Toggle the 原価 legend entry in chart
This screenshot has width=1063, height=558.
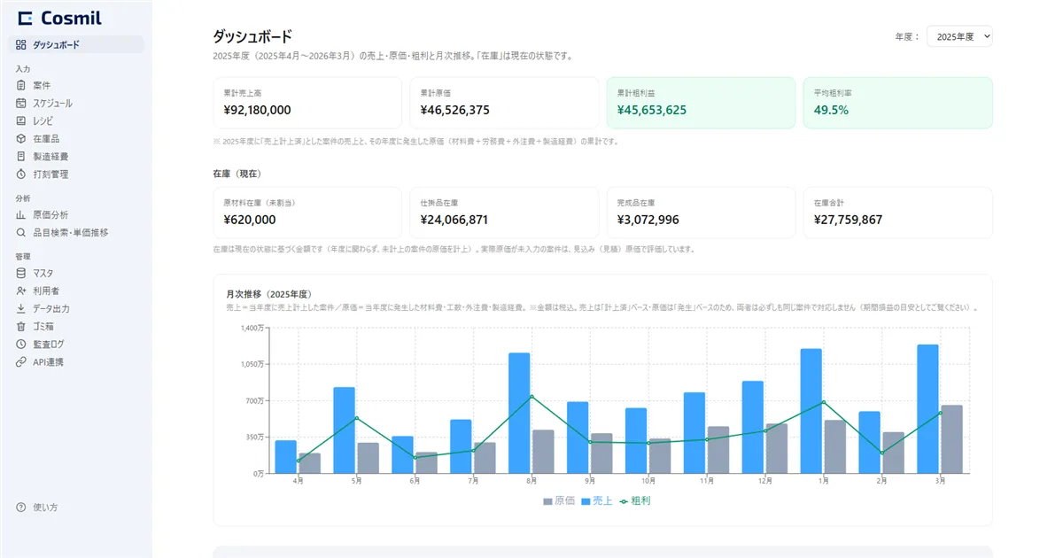coord(559,501)
